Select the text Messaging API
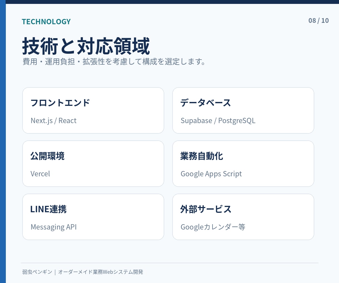 click(x=54, y=227)
